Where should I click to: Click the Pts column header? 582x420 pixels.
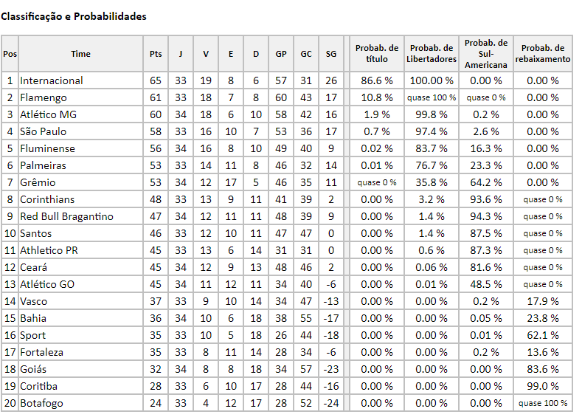tap(156, 54)
